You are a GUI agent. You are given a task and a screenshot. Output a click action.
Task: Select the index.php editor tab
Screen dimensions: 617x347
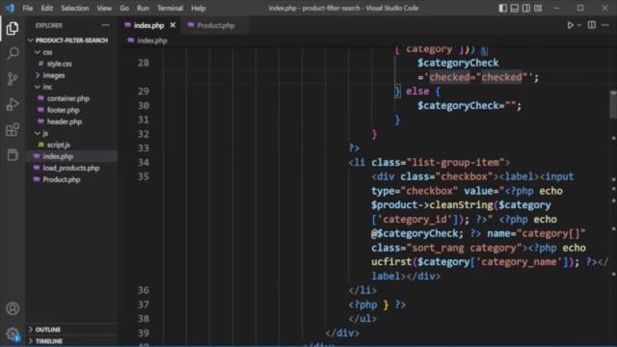tap(148, 25)
